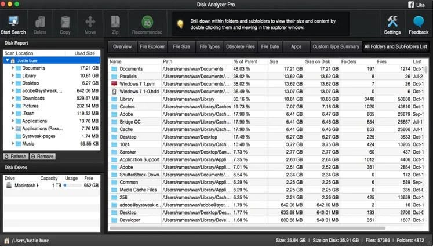Click the Path column header
433x247 pixels.
(x=197, y=61)
